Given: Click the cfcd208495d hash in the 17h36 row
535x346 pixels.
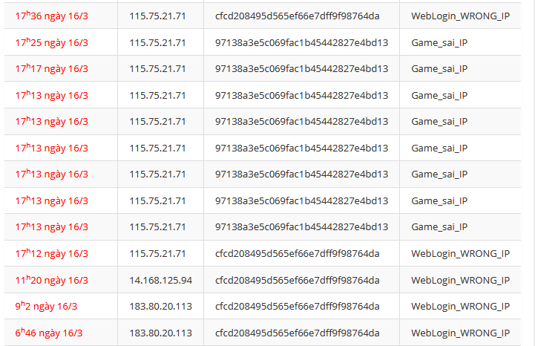Looking at the screenshot, I should pos(297,16).
